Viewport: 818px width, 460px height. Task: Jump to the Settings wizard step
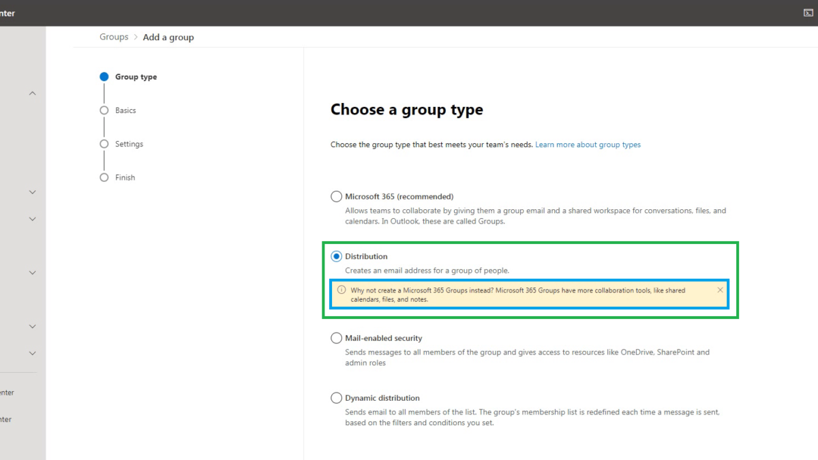point(121,144)
